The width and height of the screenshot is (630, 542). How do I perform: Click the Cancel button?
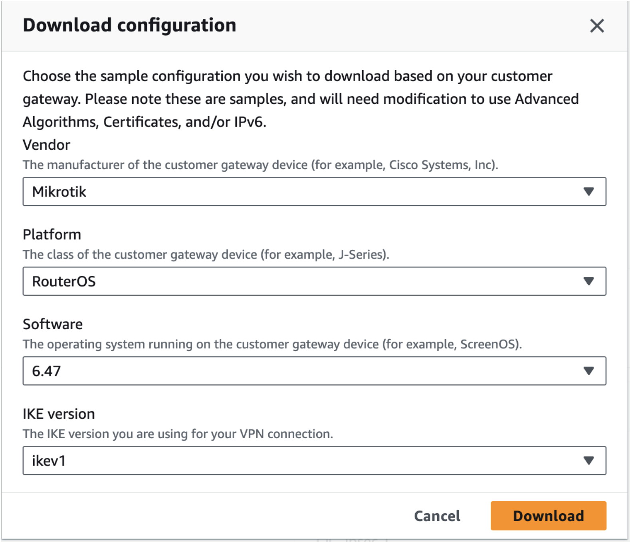(437, 516)
